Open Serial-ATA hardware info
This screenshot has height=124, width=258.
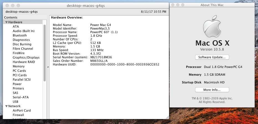click(x=21, y=97)
